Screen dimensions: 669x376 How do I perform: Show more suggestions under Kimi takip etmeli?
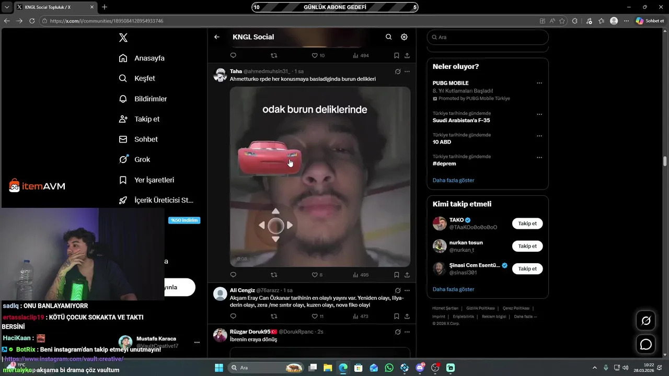pyautogui.click(x=453, y=289)
